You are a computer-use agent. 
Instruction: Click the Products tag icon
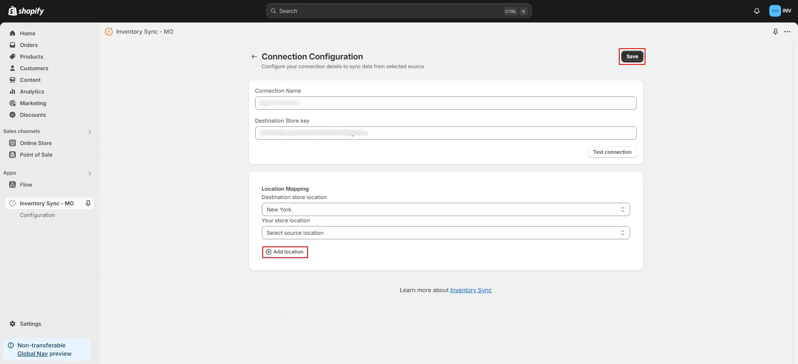point(12,57)
